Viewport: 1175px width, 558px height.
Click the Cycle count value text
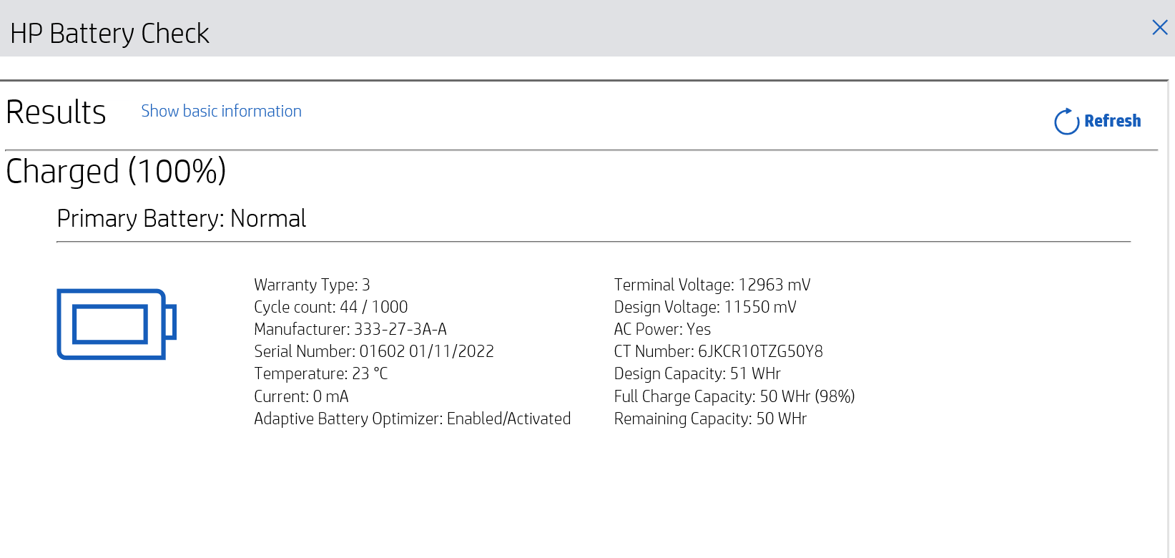(330, 307)
